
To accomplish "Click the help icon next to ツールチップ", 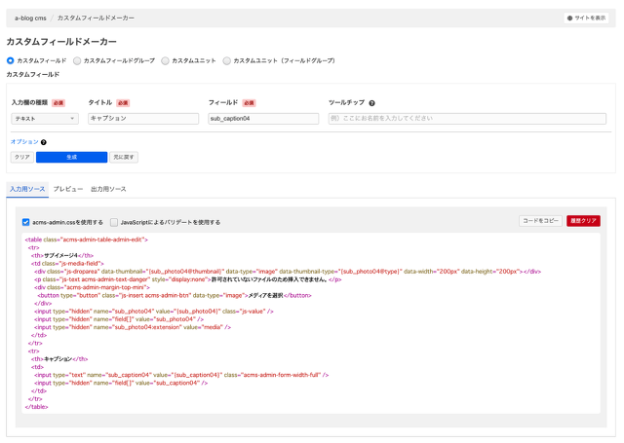I will (371, 102).
